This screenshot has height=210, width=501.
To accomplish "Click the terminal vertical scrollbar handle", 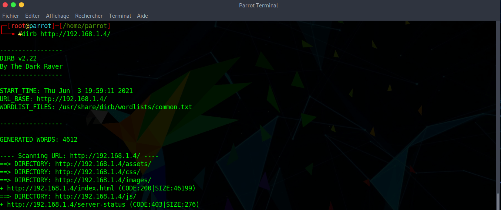I will click(x=498, y=201).
